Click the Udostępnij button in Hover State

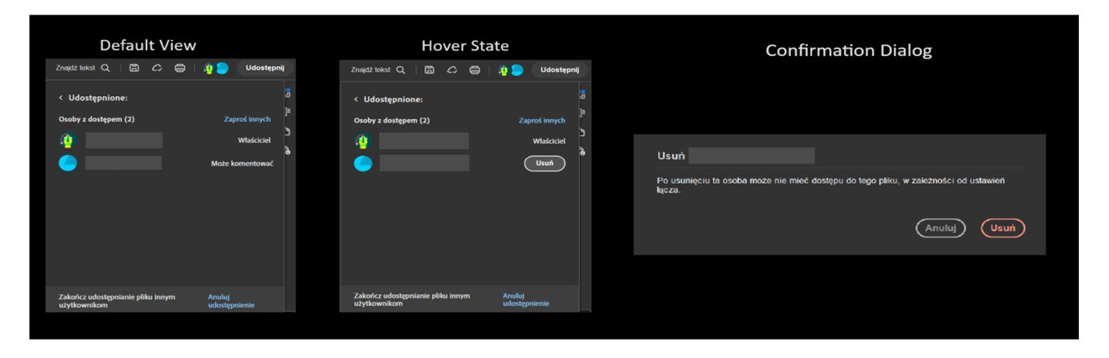[559, 70]
